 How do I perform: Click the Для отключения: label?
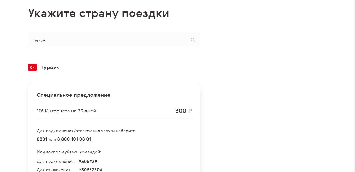(54, 170)
